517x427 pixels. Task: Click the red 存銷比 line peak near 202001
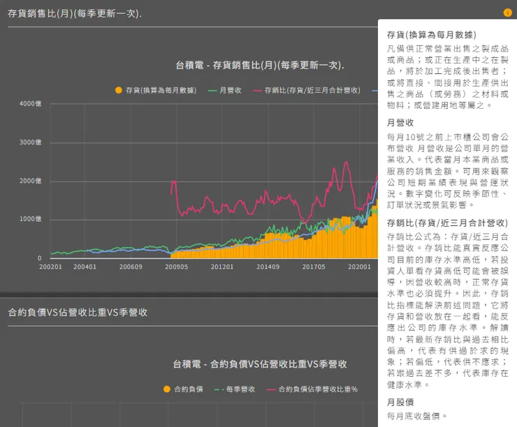(x=346, y=163)
